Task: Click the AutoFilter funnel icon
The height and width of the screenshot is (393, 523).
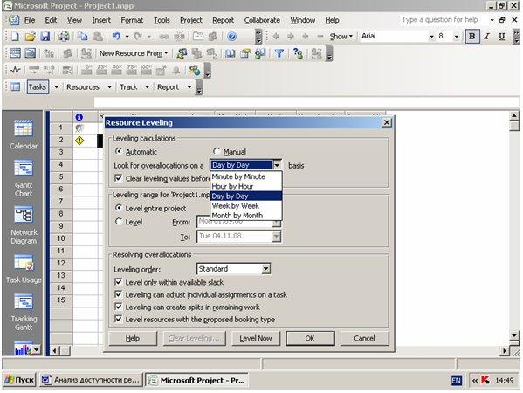Action: click(279, 53)
